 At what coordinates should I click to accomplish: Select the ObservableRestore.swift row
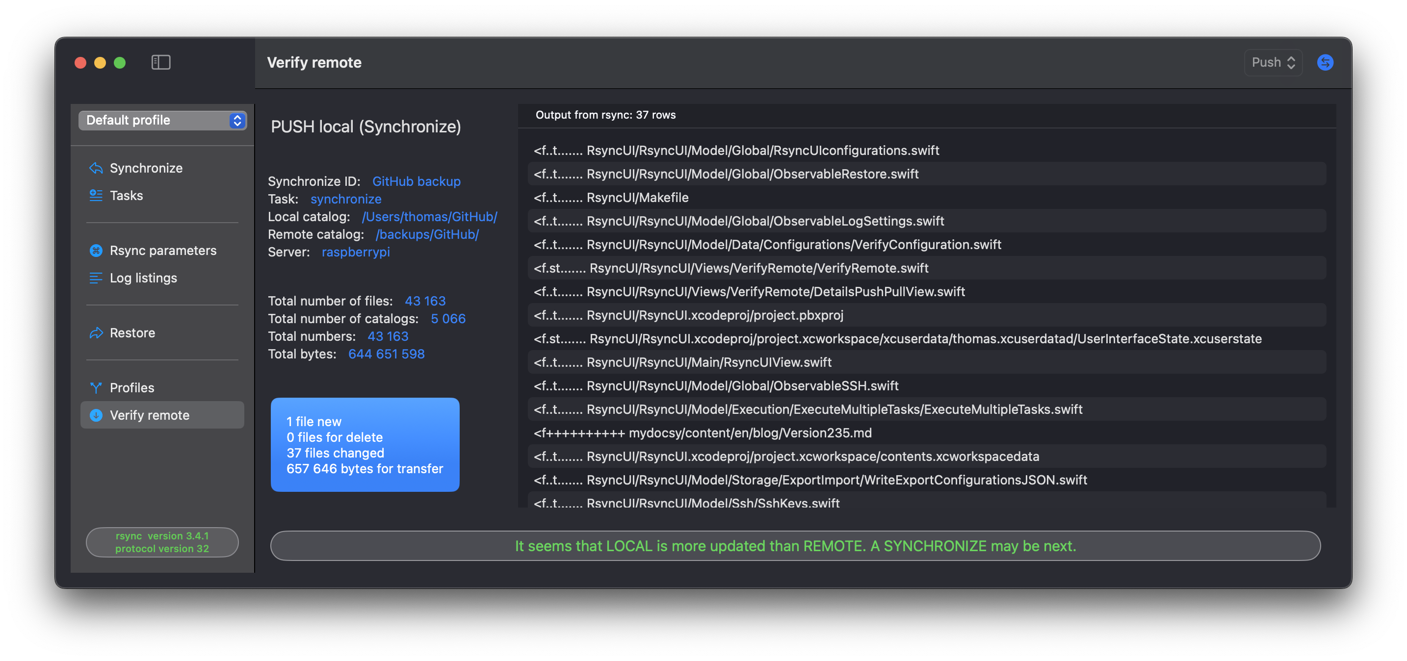[927, 174]
